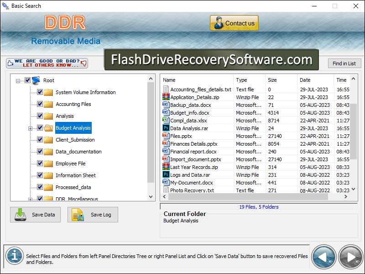The height and width of the screenshot is (274, 365).
Task: Click the Budget_info.docx Word icon
Action: 166,112
